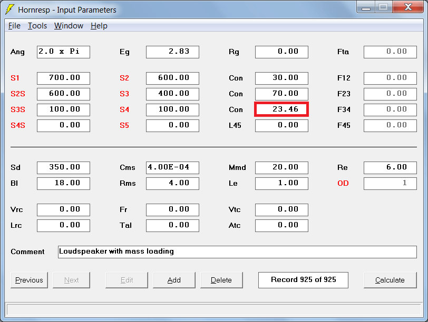Screen dimensions: 428x322
Task: Open the Help menu
Action: (x=99, y=26)
